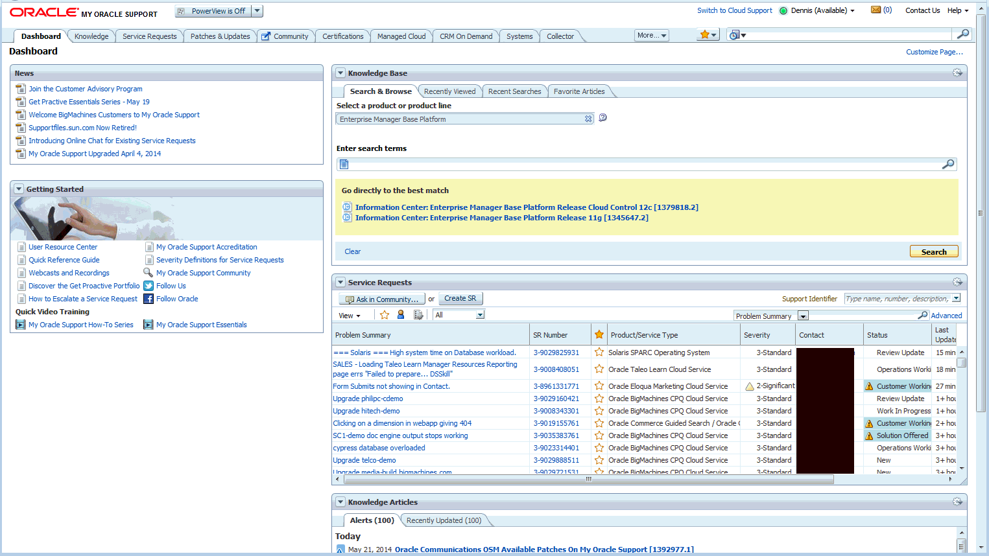The height and width of the screenshot is (556, 989).
Task: Toggle favorite star for SR 3-9035383761
Action: [599, 435]
